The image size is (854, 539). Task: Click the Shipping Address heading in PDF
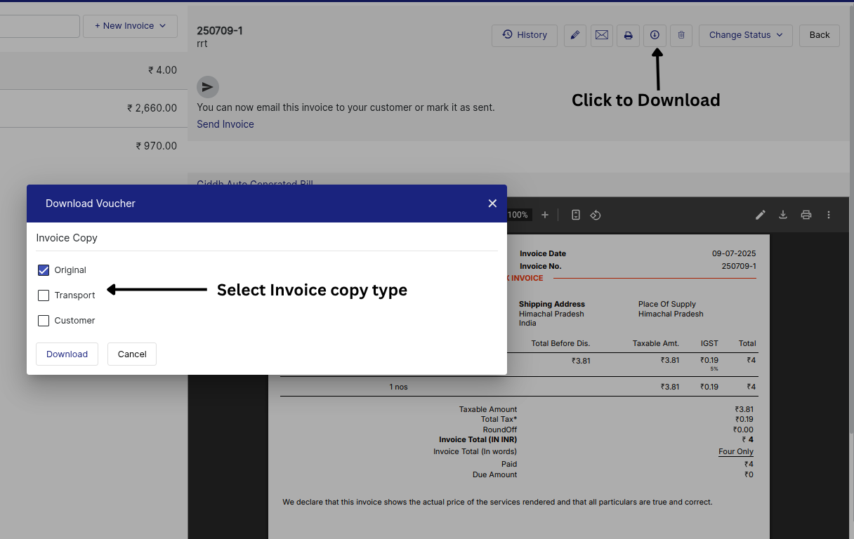point(552,304)
